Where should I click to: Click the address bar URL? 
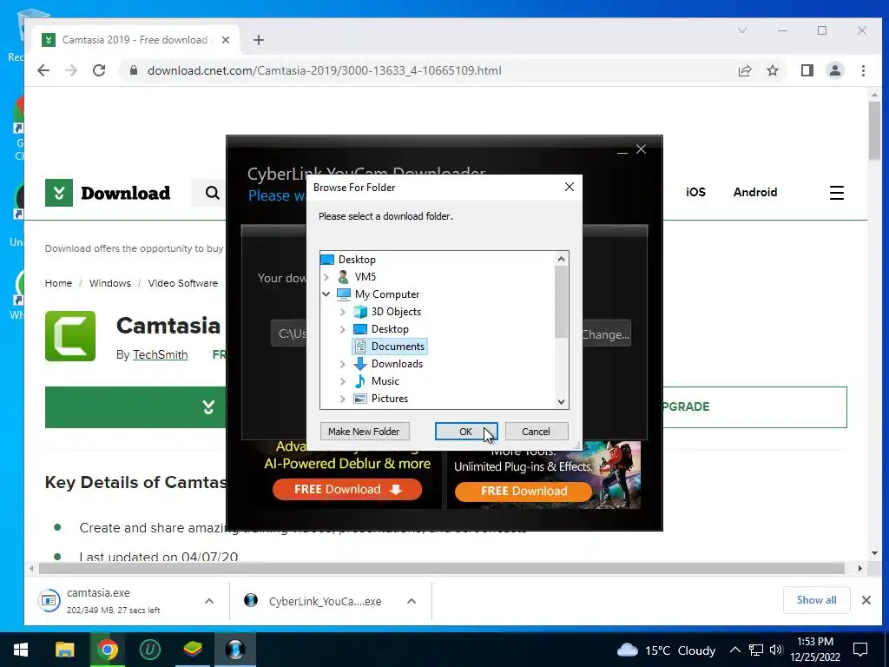pyautogui.click(x=325, y=71)
